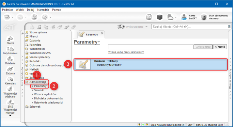Close the Parametry tab

tap(102, 33)
